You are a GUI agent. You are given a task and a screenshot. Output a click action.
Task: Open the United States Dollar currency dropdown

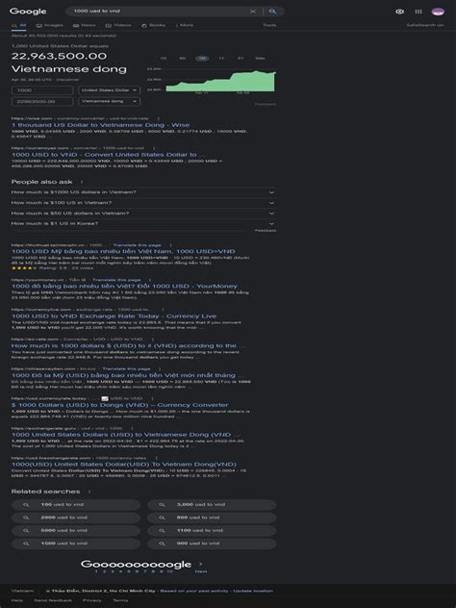(109, 90)
